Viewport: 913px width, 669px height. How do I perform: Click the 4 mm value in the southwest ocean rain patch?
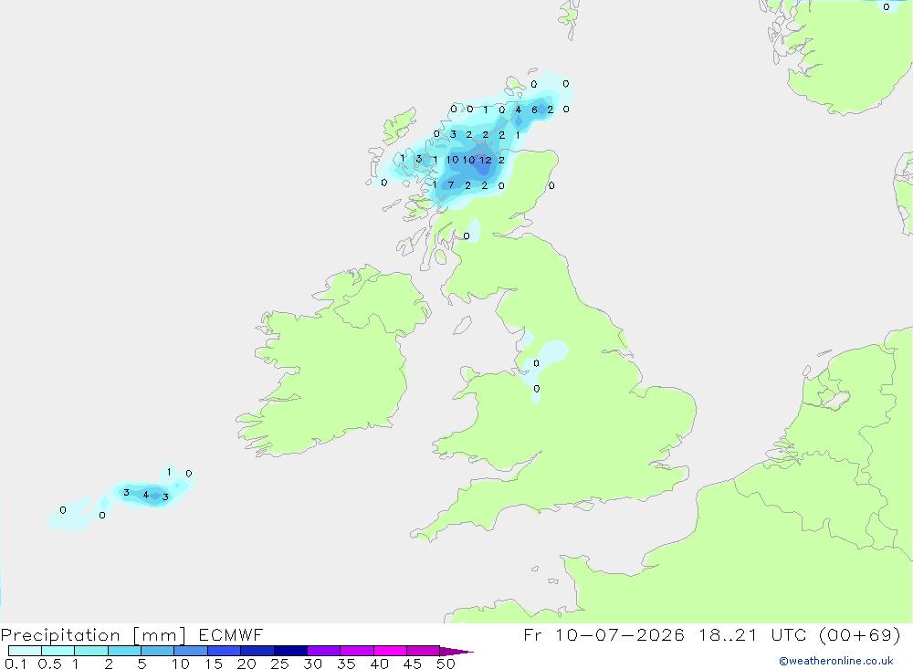coord(146,495)
